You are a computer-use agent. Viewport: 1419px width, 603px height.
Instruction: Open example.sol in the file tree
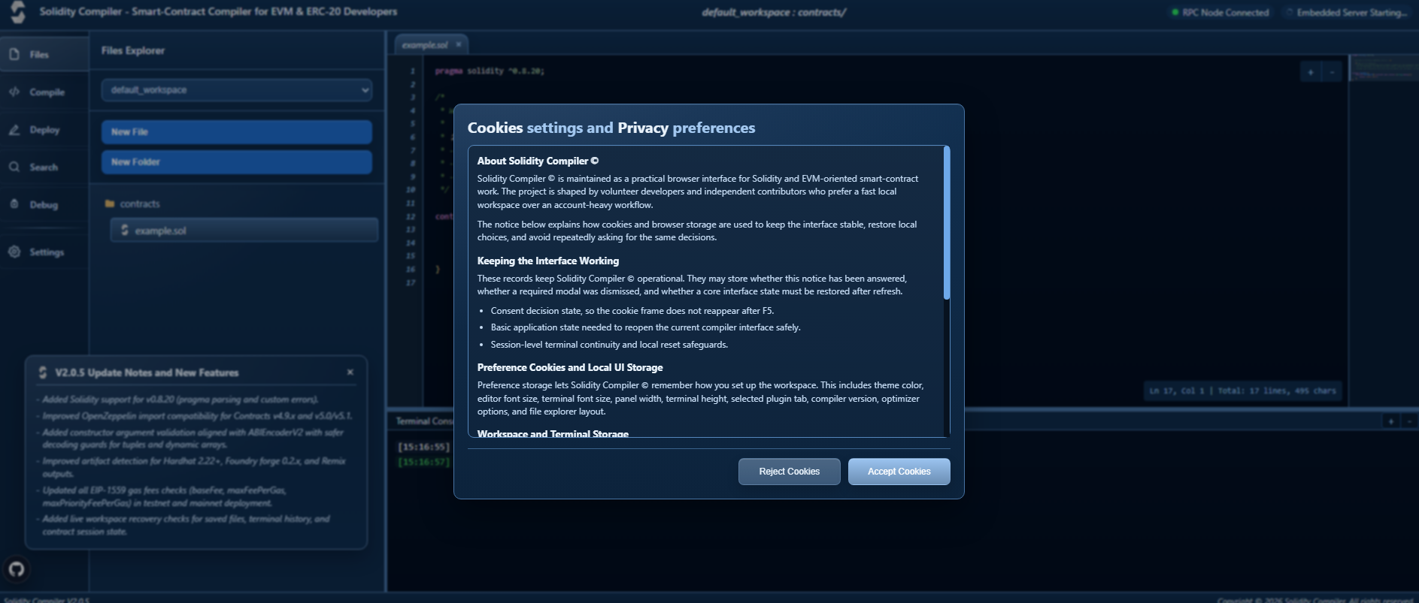coord(244,231)
